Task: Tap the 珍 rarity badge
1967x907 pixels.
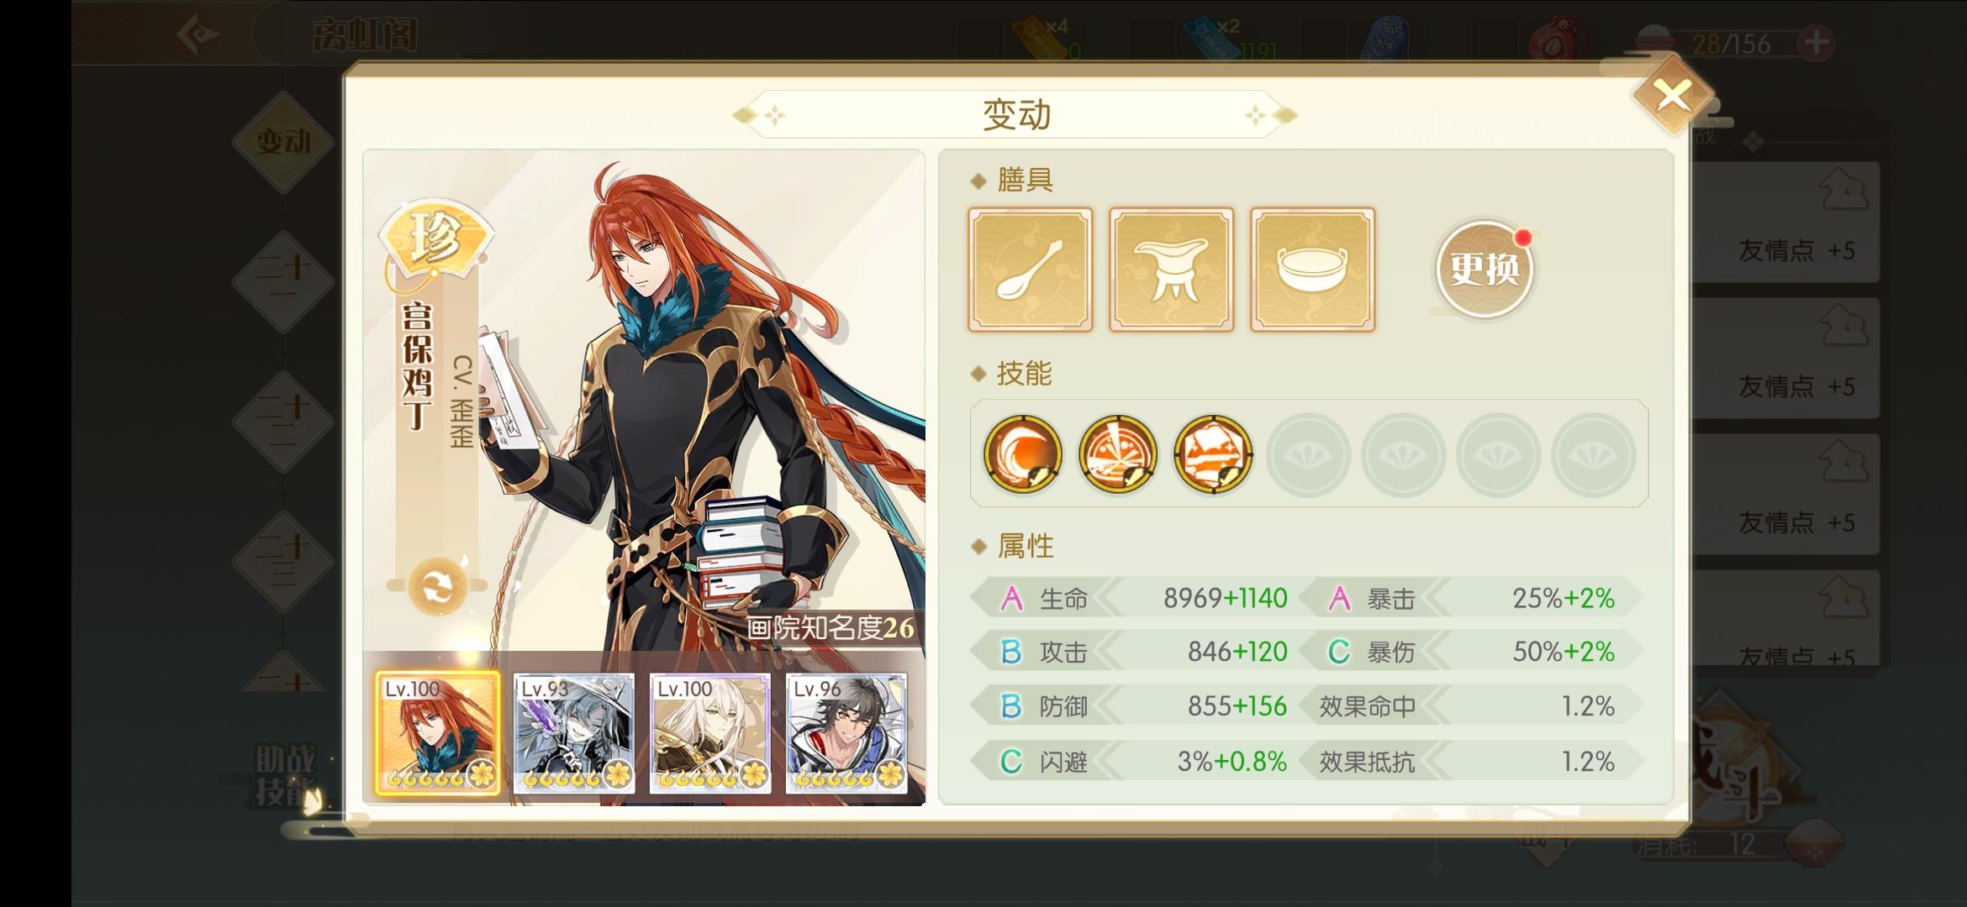Action: [x=436, y=240]
